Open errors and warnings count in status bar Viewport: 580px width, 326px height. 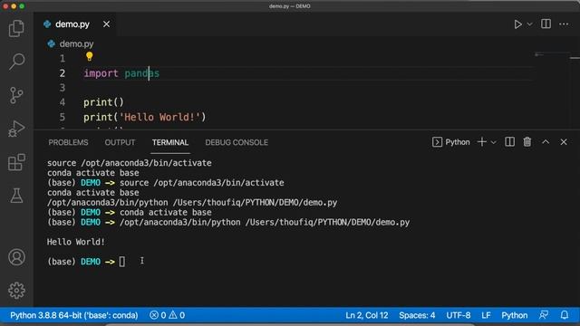point(167,315)
